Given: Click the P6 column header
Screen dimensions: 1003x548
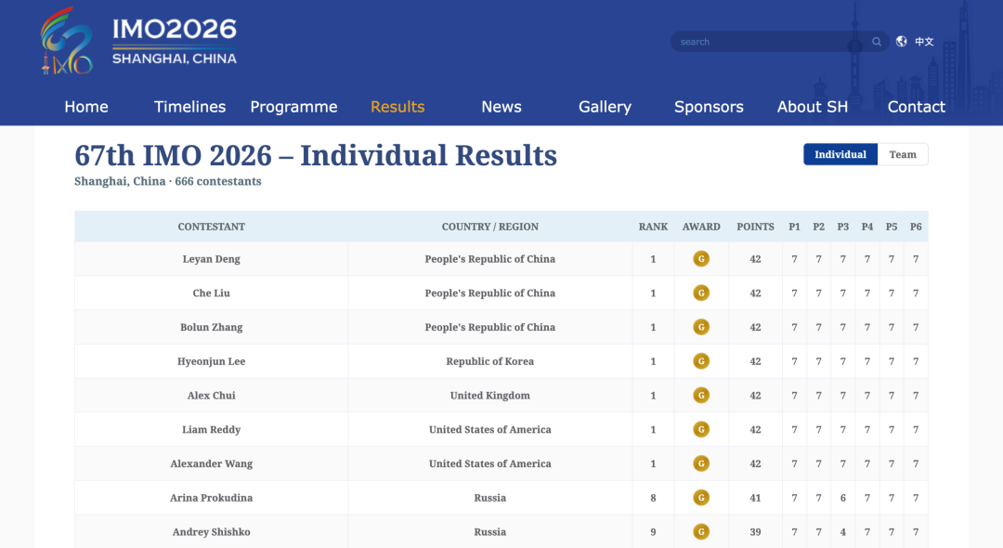Looking at the screenshot, I should pyautogui.click(x=916, y=227).
